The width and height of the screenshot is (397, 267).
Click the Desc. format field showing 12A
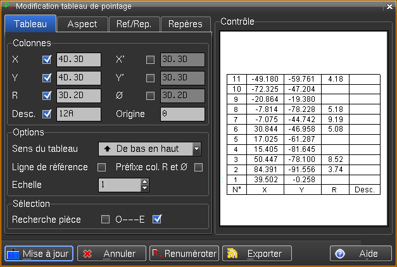point(79,114)
